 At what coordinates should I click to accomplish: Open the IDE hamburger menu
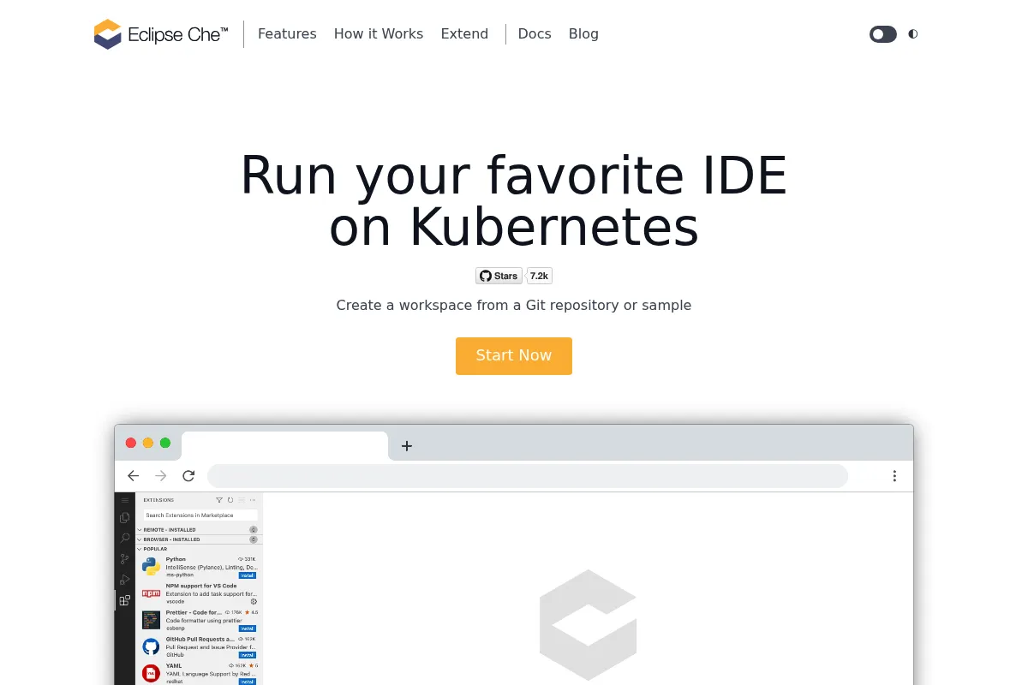point(125,500)
